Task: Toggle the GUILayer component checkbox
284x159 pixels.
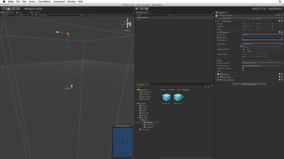Action: point(221,74)
